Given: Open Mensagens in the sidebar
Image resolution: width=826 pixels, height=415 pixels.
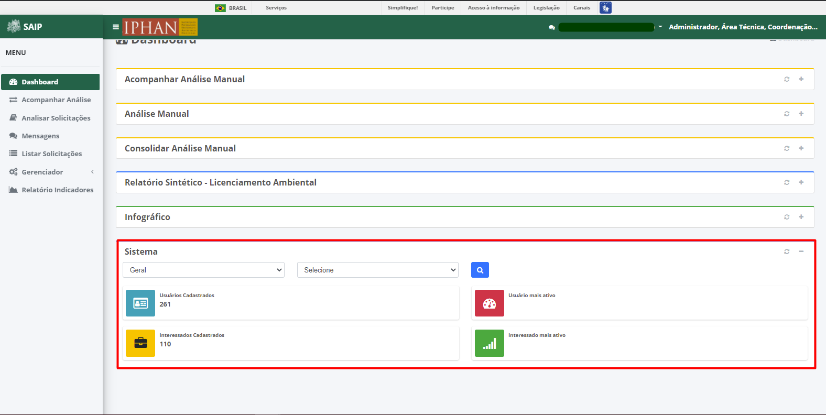Looking at the screenshot, I should point(50,136).
